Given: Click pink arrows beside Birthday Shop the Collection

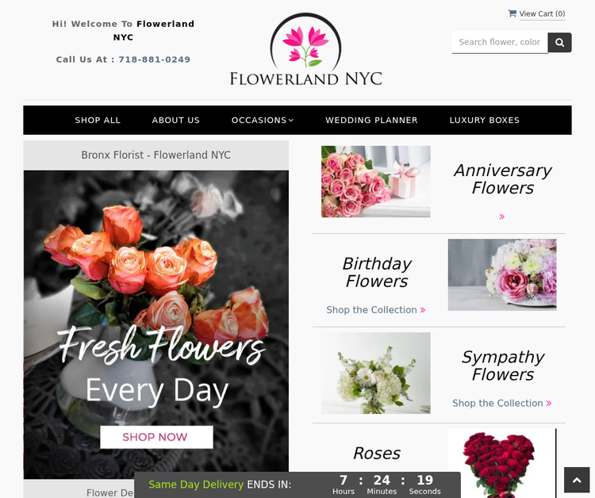Looking at the screenshot, I should [423, 310].
